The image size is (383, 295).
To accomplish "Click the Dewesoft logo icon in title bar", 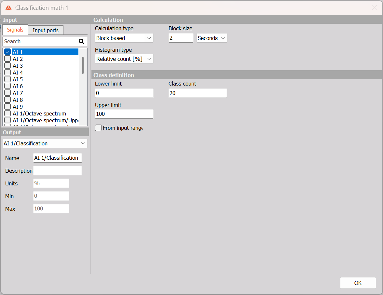I will (8, 8).
